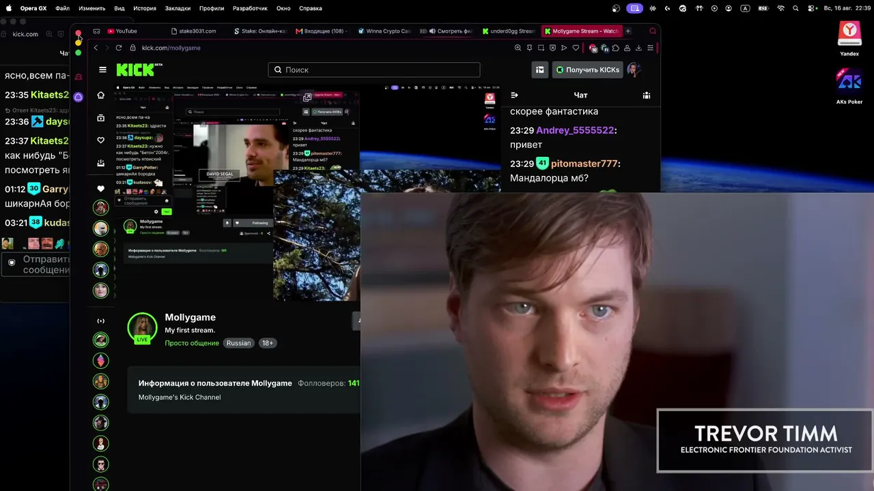Open the popout icon on the video player
The width and height of the screenshot is (874, 491).
(307, 98)
